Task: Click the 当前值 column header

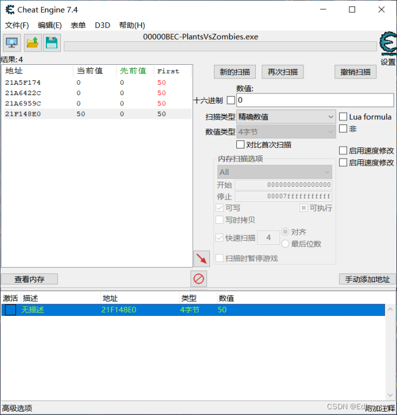Action: pyautogui.click(x=95, y=71)
